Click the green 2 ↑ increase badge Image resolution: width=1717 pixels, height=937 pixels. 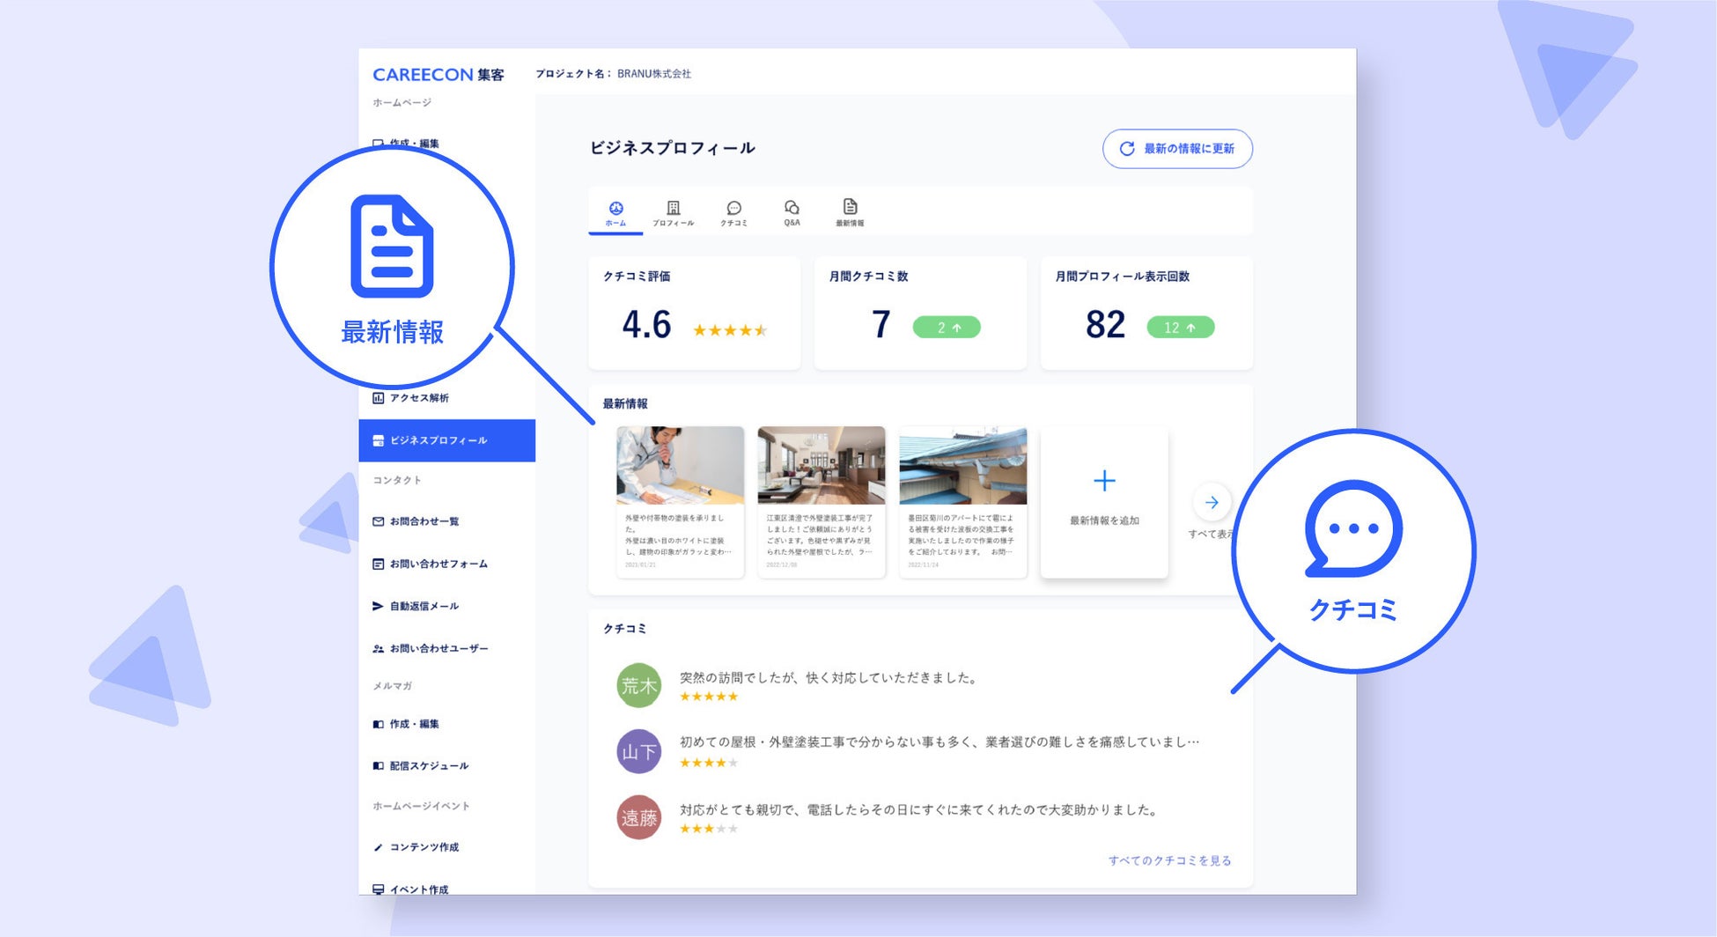[947, 328]
